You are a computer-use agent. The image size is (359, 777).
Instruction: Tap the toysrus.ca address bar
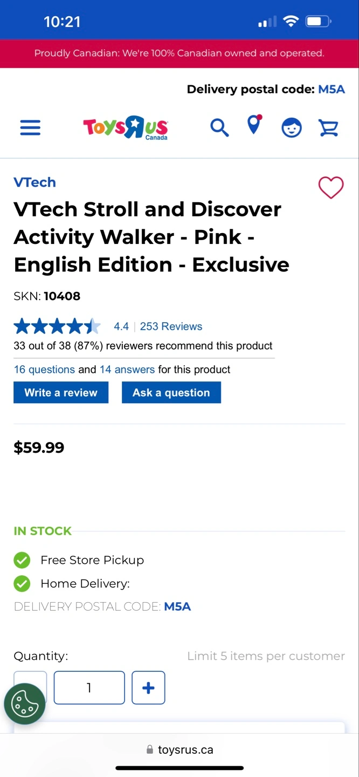179,749
